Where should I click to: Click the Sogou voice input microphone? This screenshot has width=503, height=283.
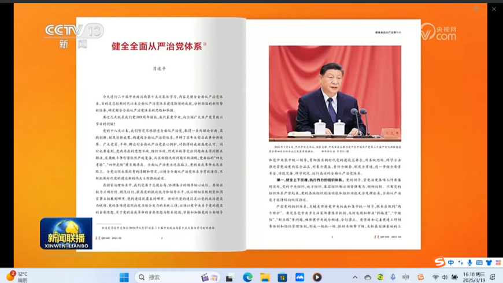(x=470, y=263)
